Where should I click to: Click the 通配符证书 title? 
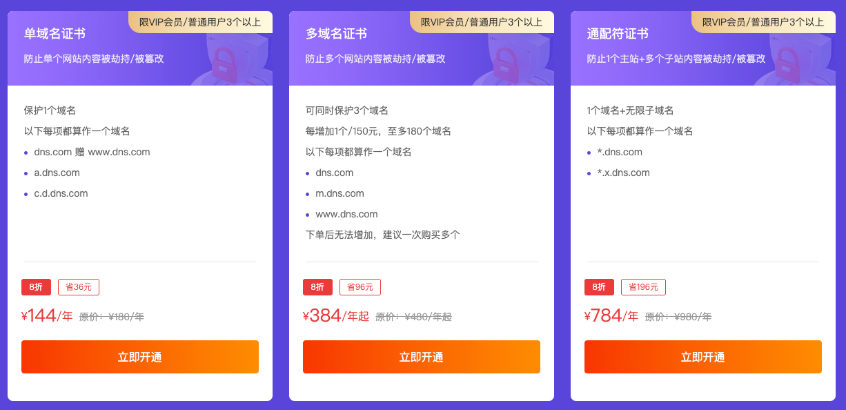pyautogui.click(x=618, y=34)
